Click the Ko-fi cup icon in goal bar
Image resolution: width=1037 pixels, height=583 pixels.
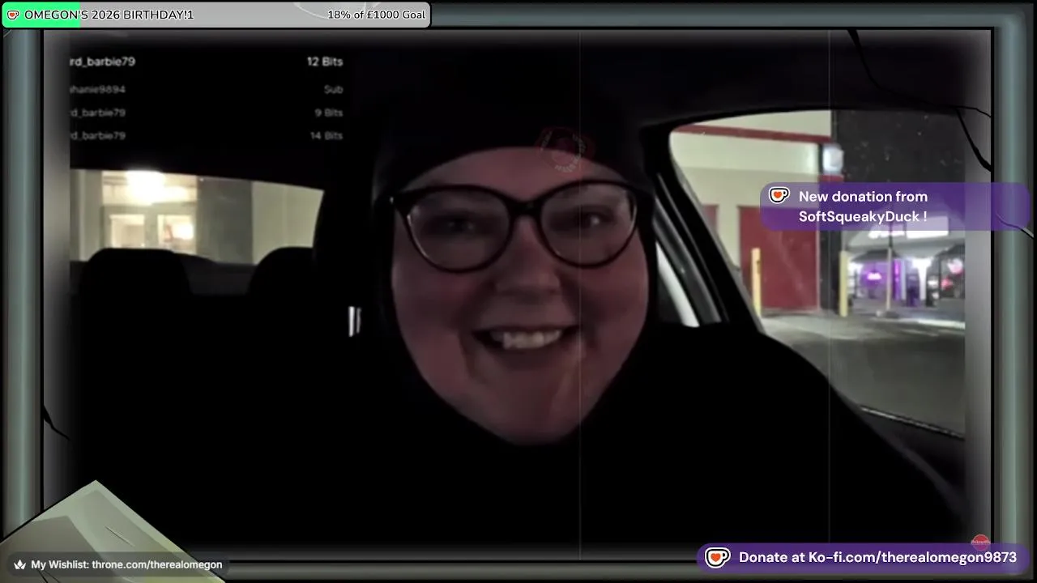pyautogui.click(x=13, y=15)
